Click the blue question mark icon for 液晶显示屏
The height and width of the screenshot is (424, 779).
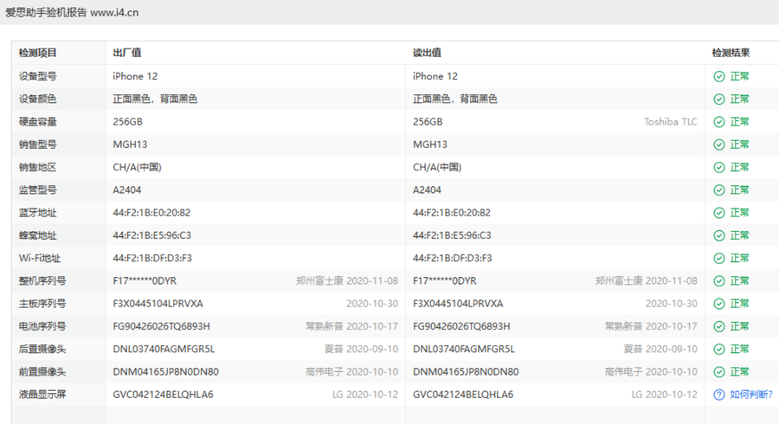[719, 395]
